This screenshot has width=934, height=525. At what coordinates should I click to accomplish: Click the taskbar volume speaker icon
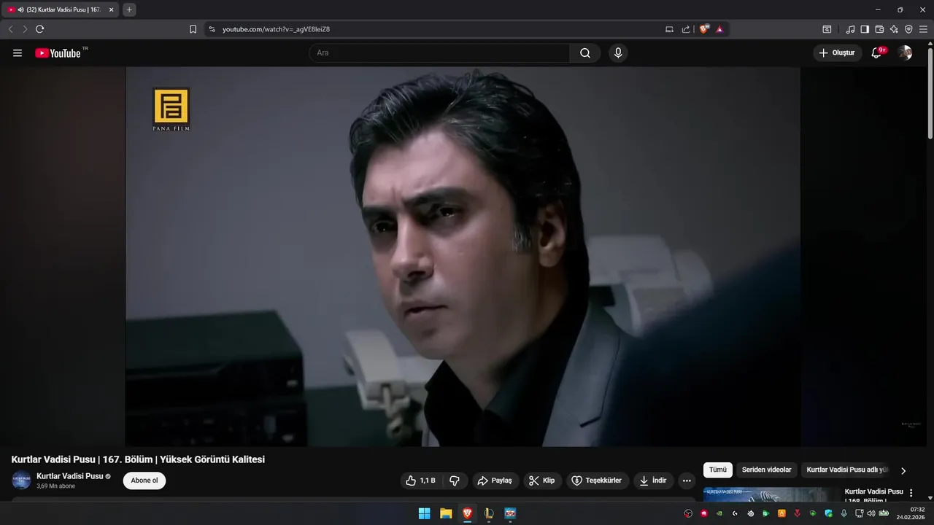(x=871, y=513)
